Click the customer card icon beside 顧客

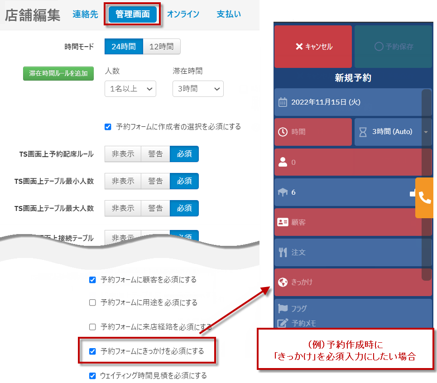(283, 222)
